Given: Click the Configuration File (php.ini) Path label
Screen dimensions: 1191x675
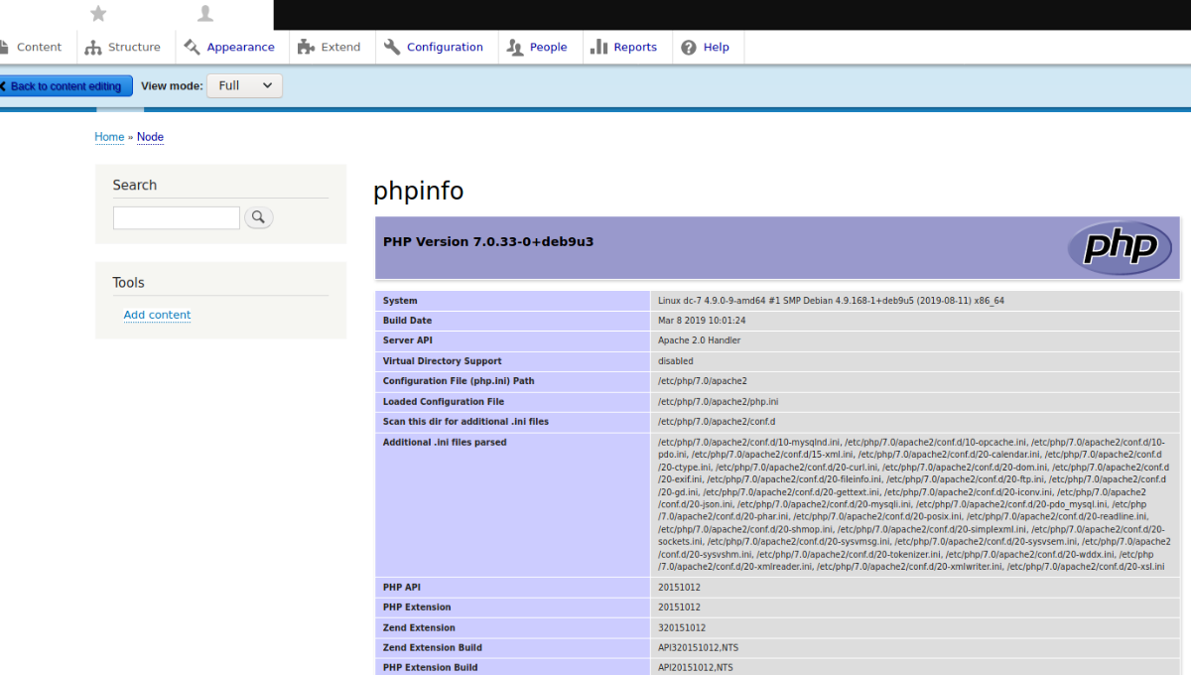Looking at the screenshot, I should click(459, 381).
